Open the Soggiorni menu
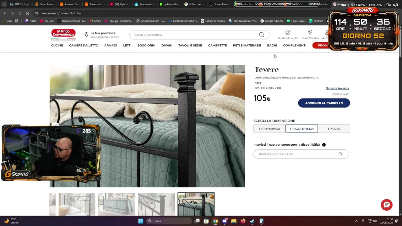Screen dimensions: 402x226 (x=146, y=46)
